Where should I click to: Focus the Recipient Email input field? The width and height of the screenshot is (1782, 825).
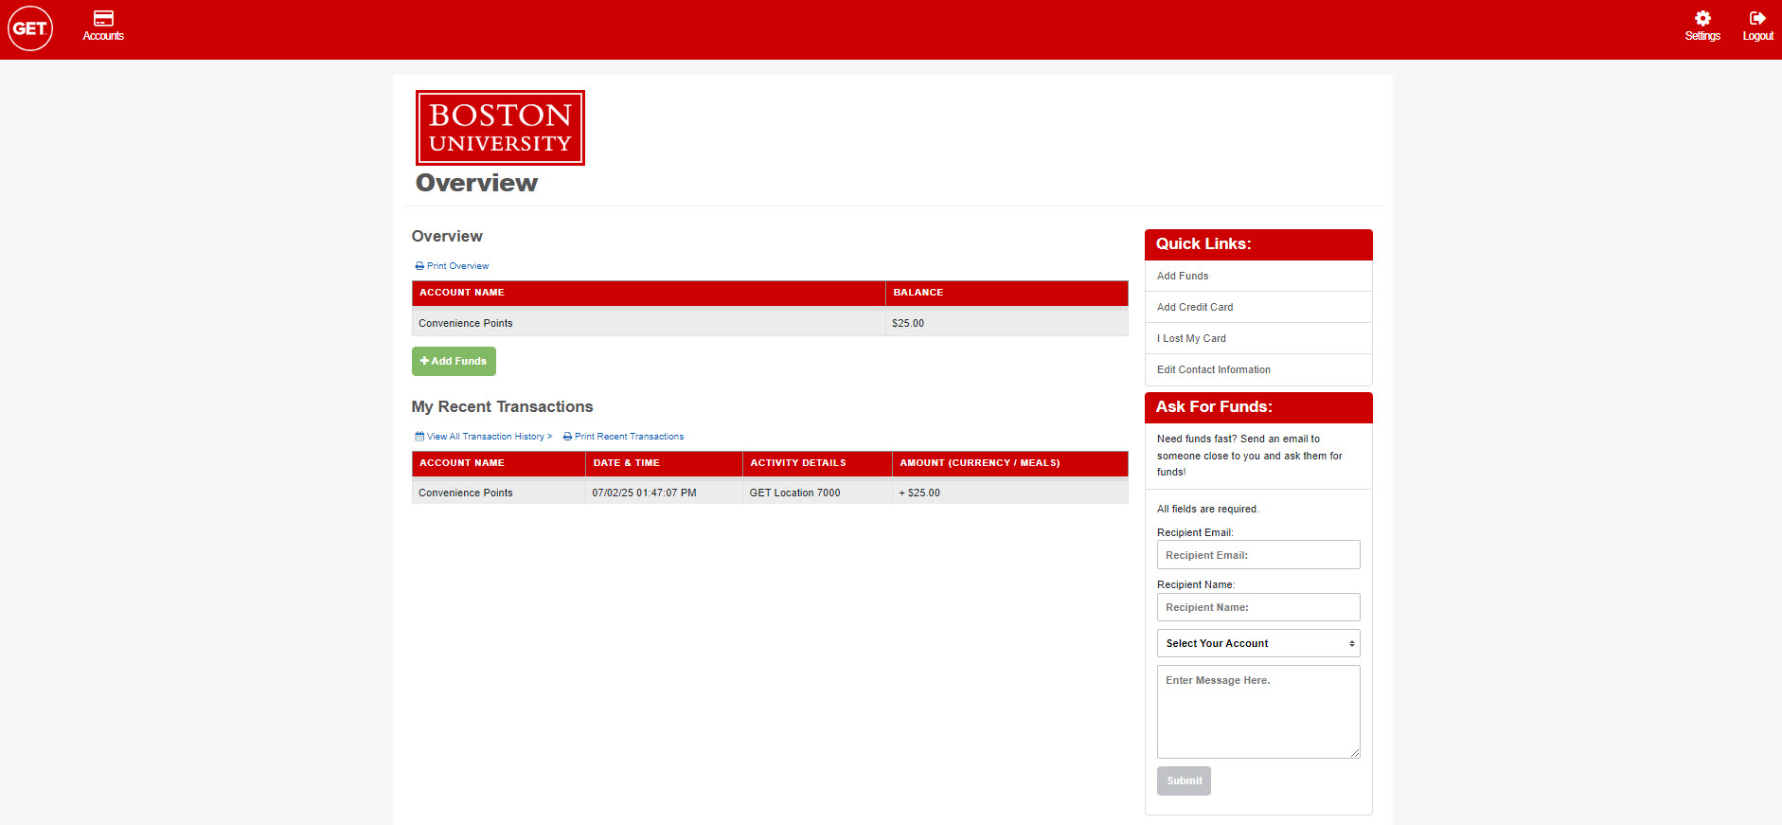(1258, 555)
